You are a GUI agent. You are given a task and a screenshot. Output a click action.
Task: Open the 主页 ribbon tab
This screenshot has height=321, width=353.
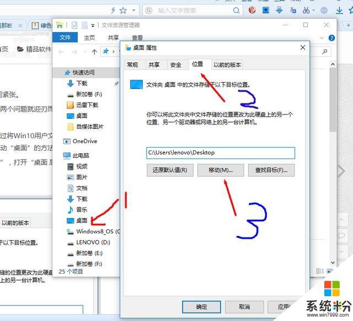[89, 37]
